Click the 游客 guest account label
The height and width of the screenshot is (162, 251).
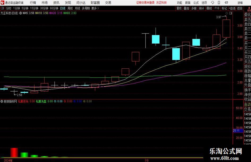click(240, 3)
